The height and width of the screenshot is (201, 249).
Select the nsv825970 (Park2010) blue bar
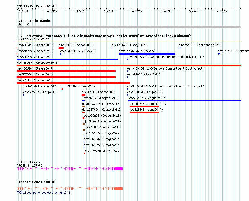tap(67, 60)
